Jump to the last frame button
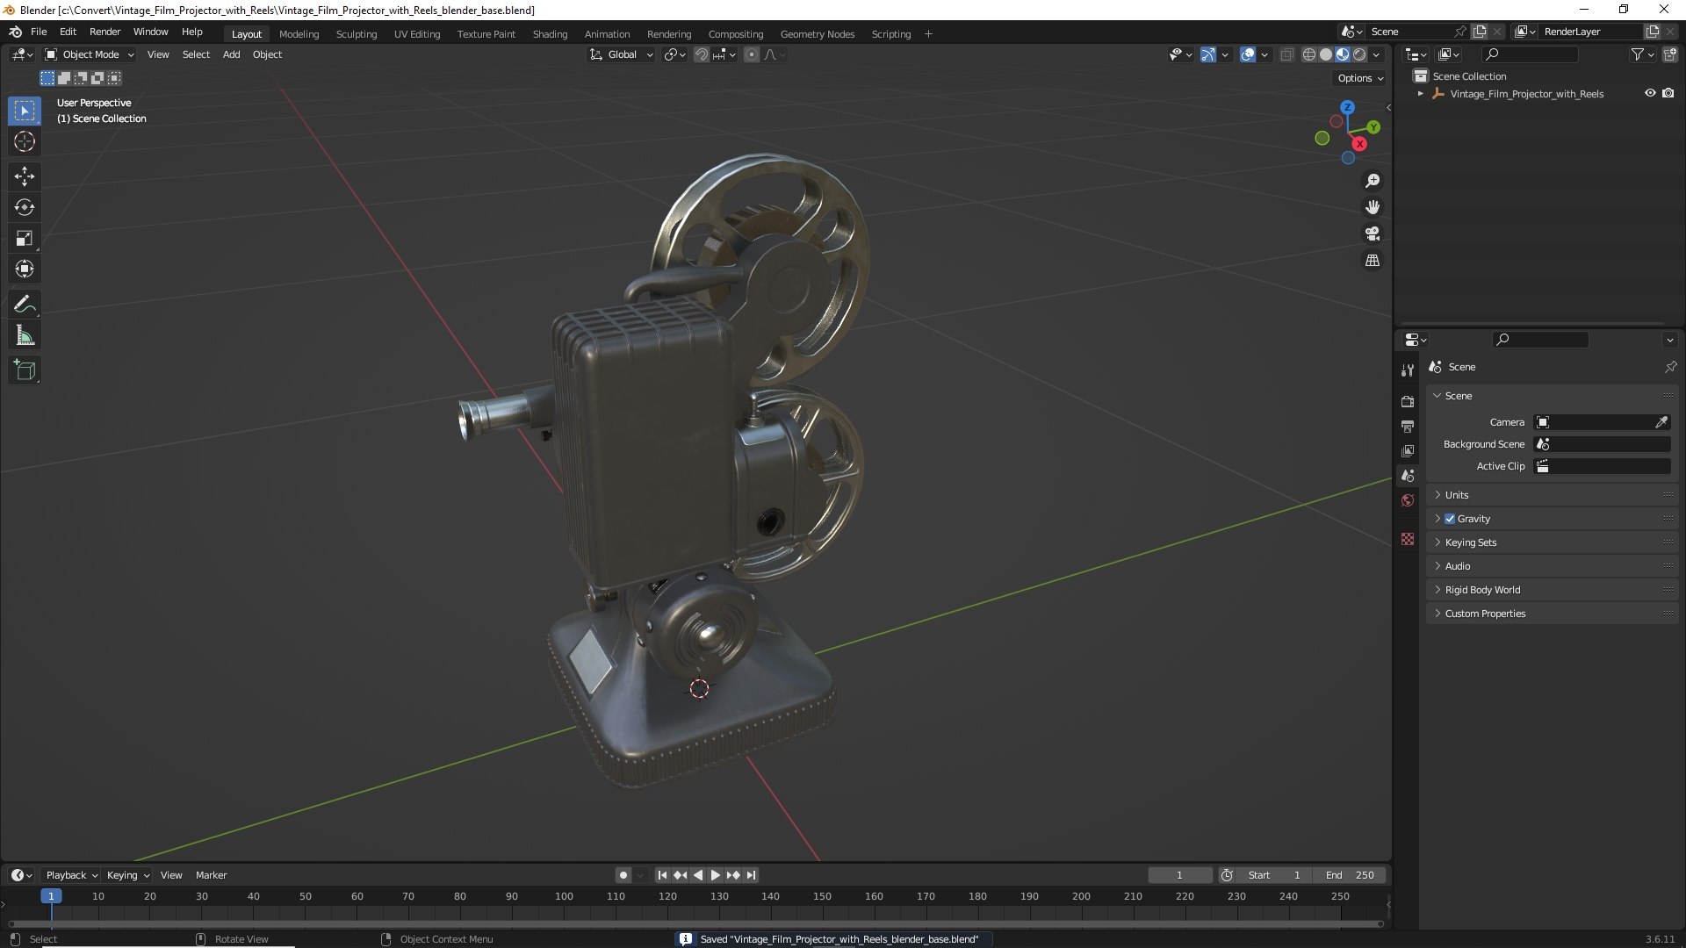The height and width of the screenshot is (948, 1686). [x=751, y=875]
